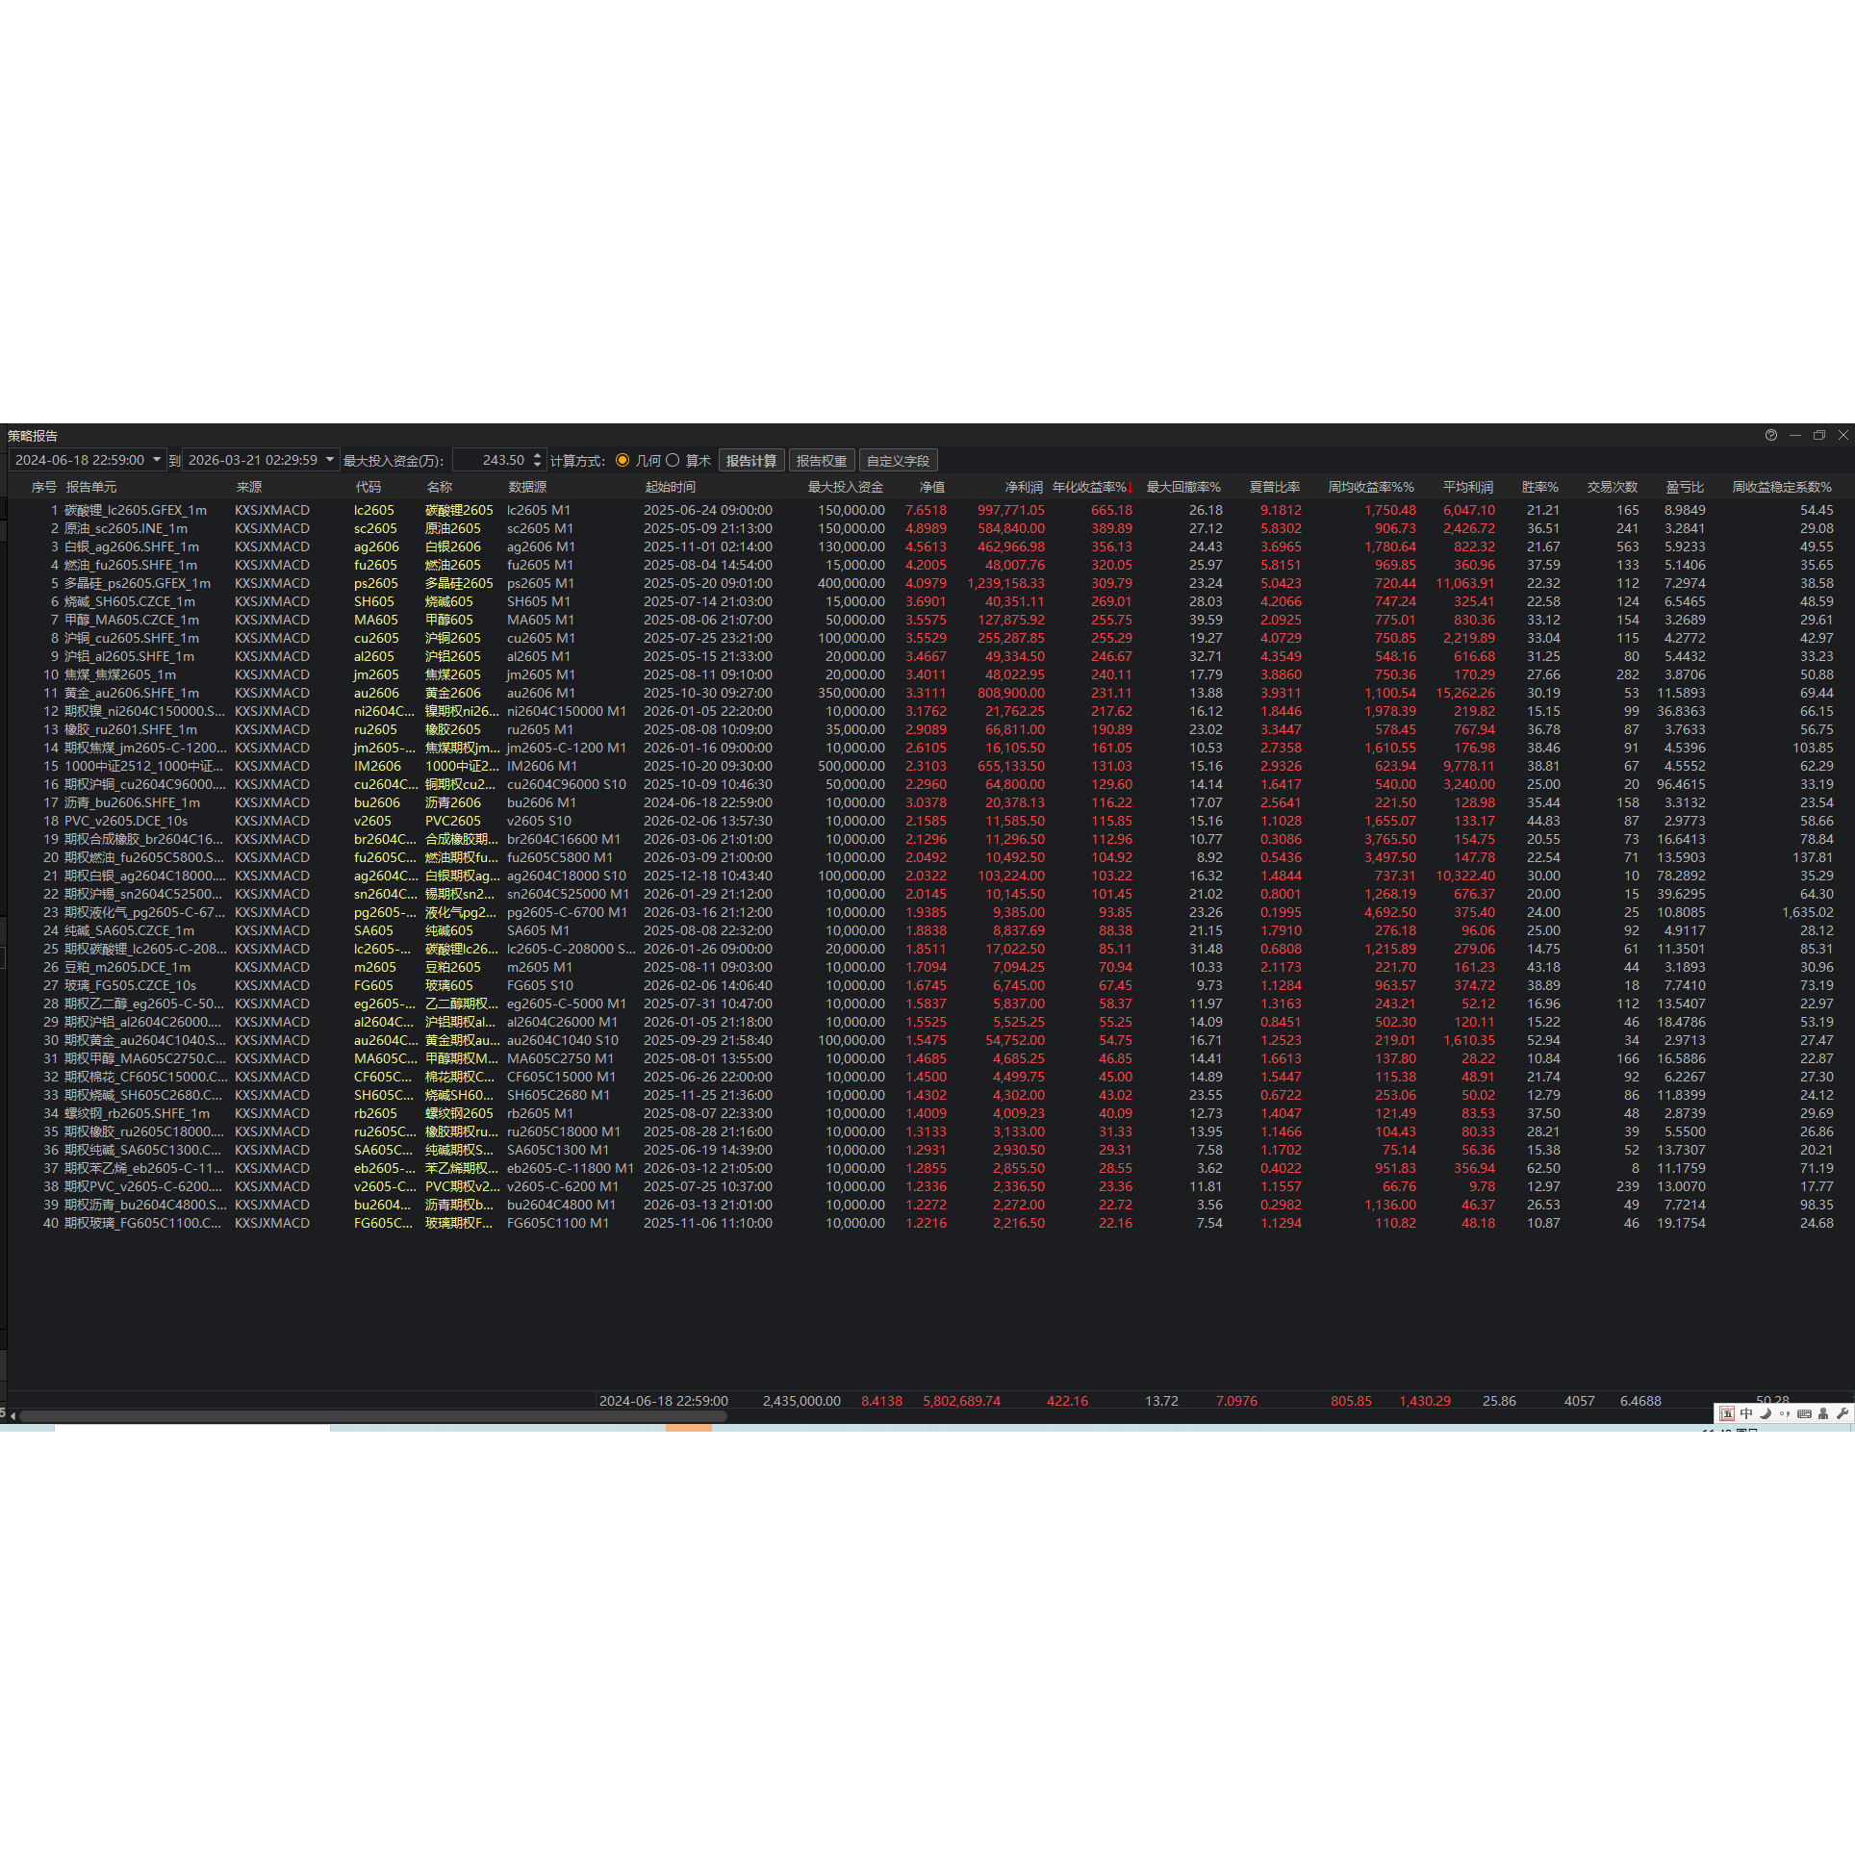Viewport: 1855px width, 1855px height.
Task: Click the horizontal scrollbar thumb at bottom
Action: [x=373, y=1416]
